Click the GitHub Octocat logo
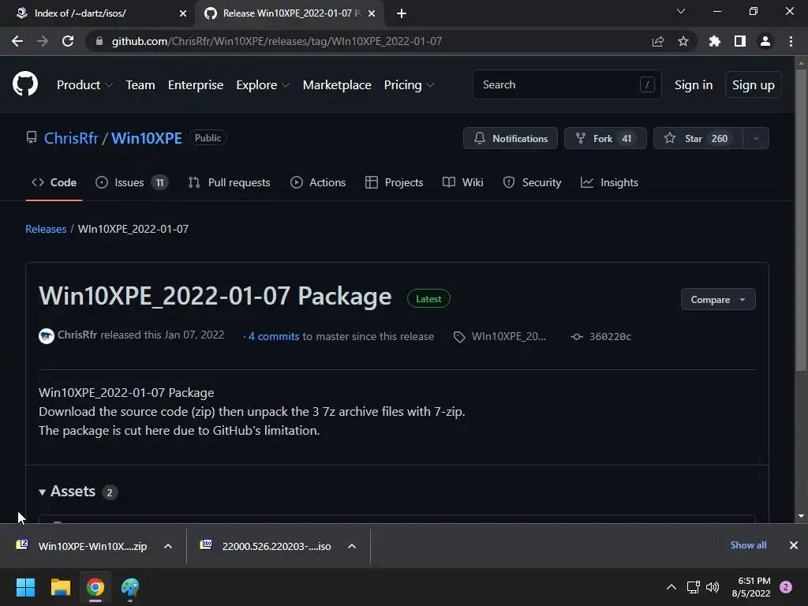The height and width of the screenshot is (606, 808). (x=25, y=84)
